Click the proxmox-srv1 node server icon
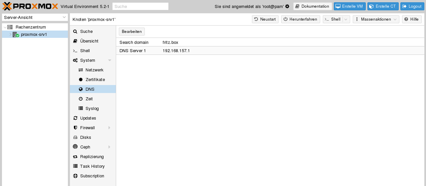Screen dimensions: 426x186 (x=16, y=35)
